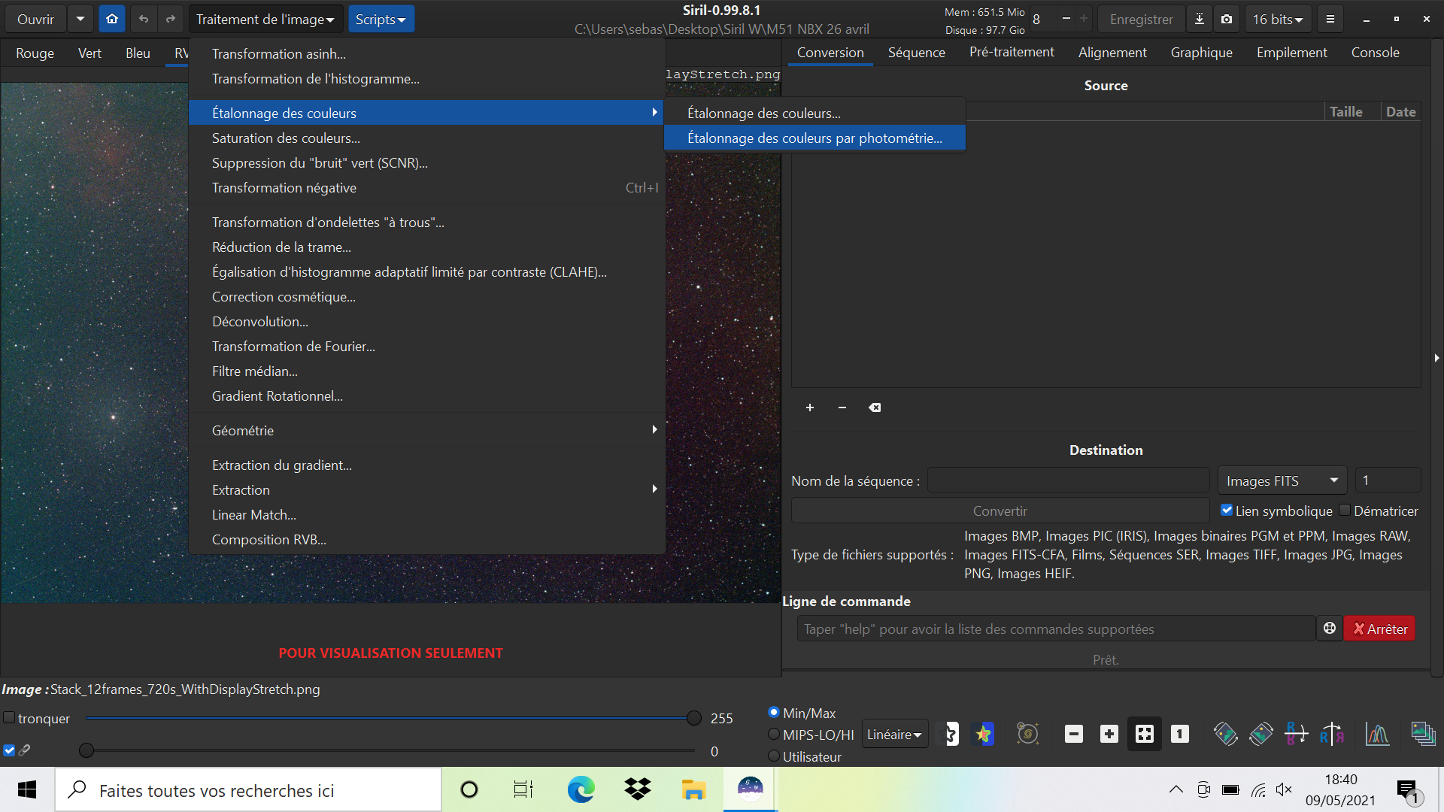Image resolution: width=1444 pixels, height=812 pixels.
Task: Click the Nom de la séquence field
Action: pyautogui.click(x=1068, y=480)
